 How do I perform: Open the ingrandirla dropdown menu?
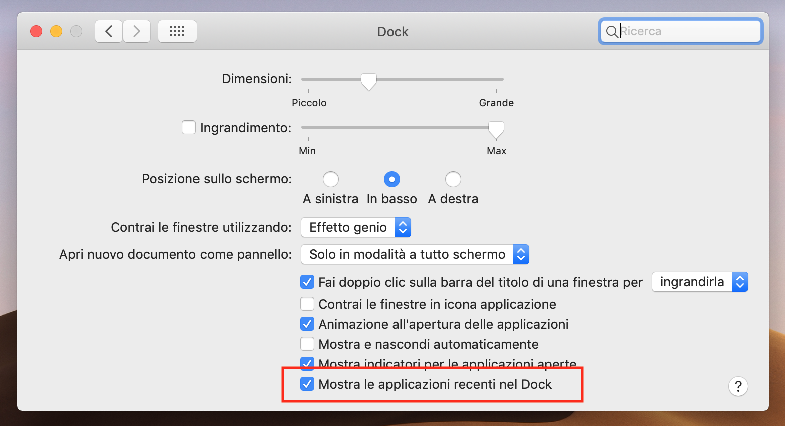coord(700,282)
